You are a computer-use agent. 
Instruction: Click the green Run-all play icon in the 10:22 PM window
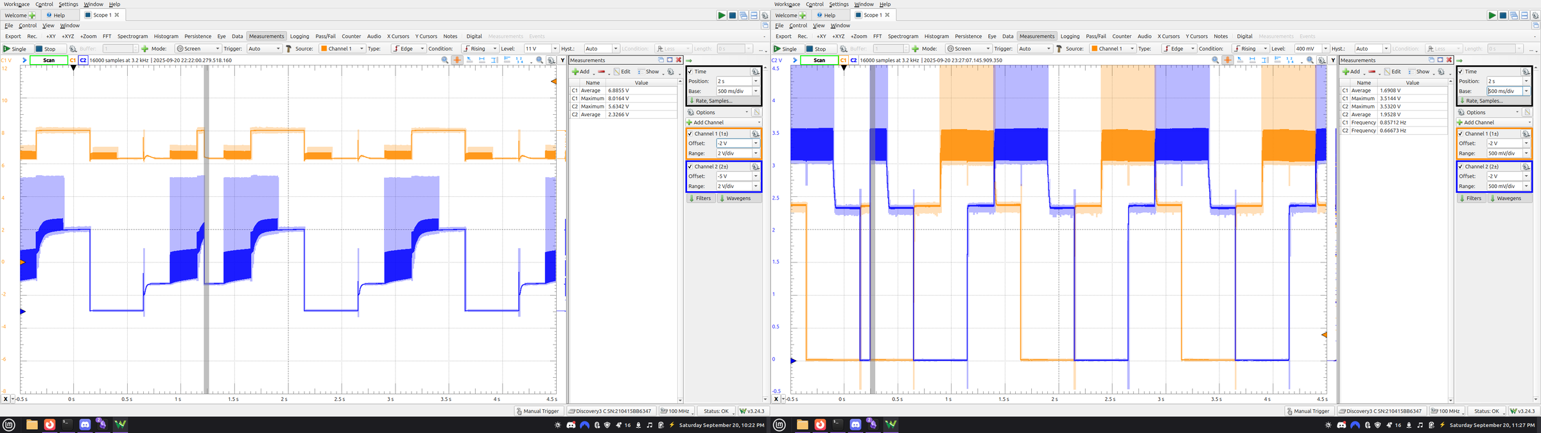coord(722,15)
